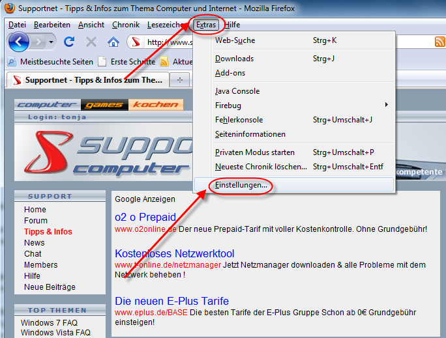The width and height of the screenshot is (446, 338).
Task: Click the Firefox back arrow button
Action: (x=18, y=42)
